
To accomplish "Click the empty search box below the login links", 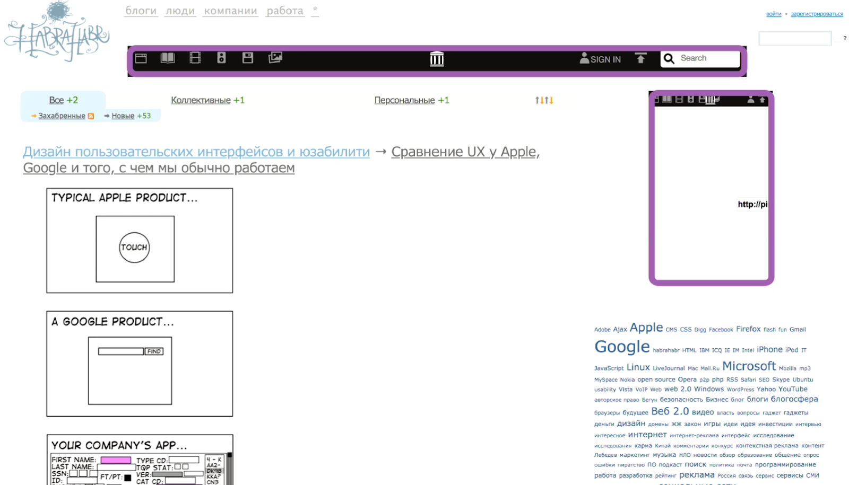I will pos(795,38).
